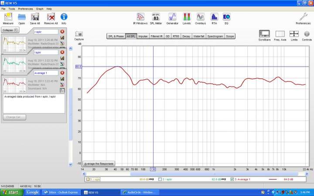This screenshot has width=314, height=196.
Task: Click the Average 1 name field
Action: coord(46,73)
